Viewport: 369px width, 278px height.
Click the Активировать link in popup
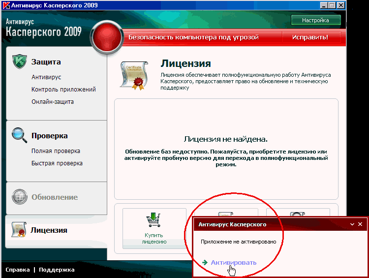pos(233,262)
